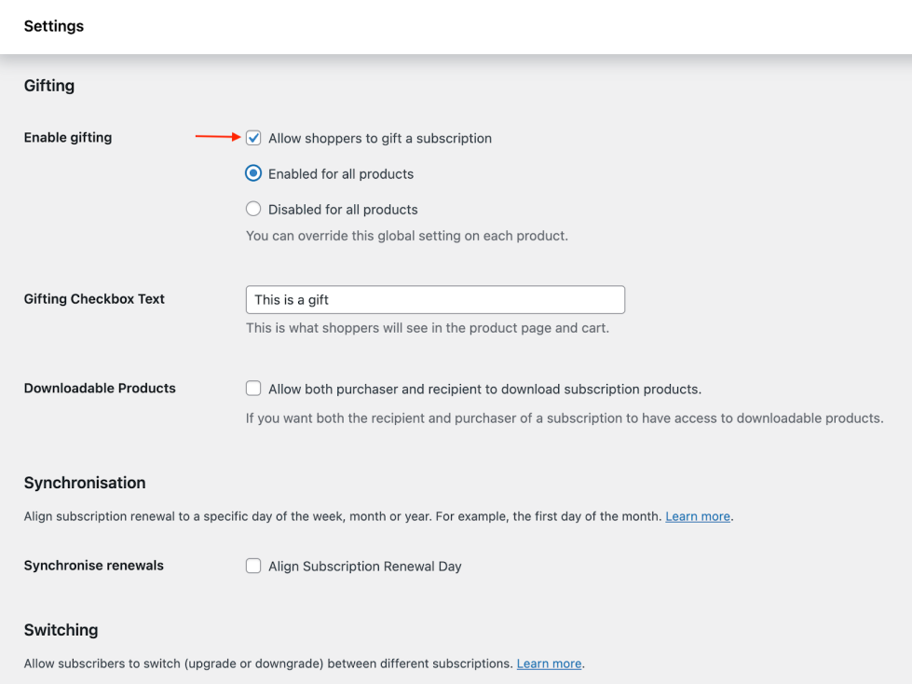912x684 pixels.
Task: Click Downloadable Products label
Action: point(100,389)
